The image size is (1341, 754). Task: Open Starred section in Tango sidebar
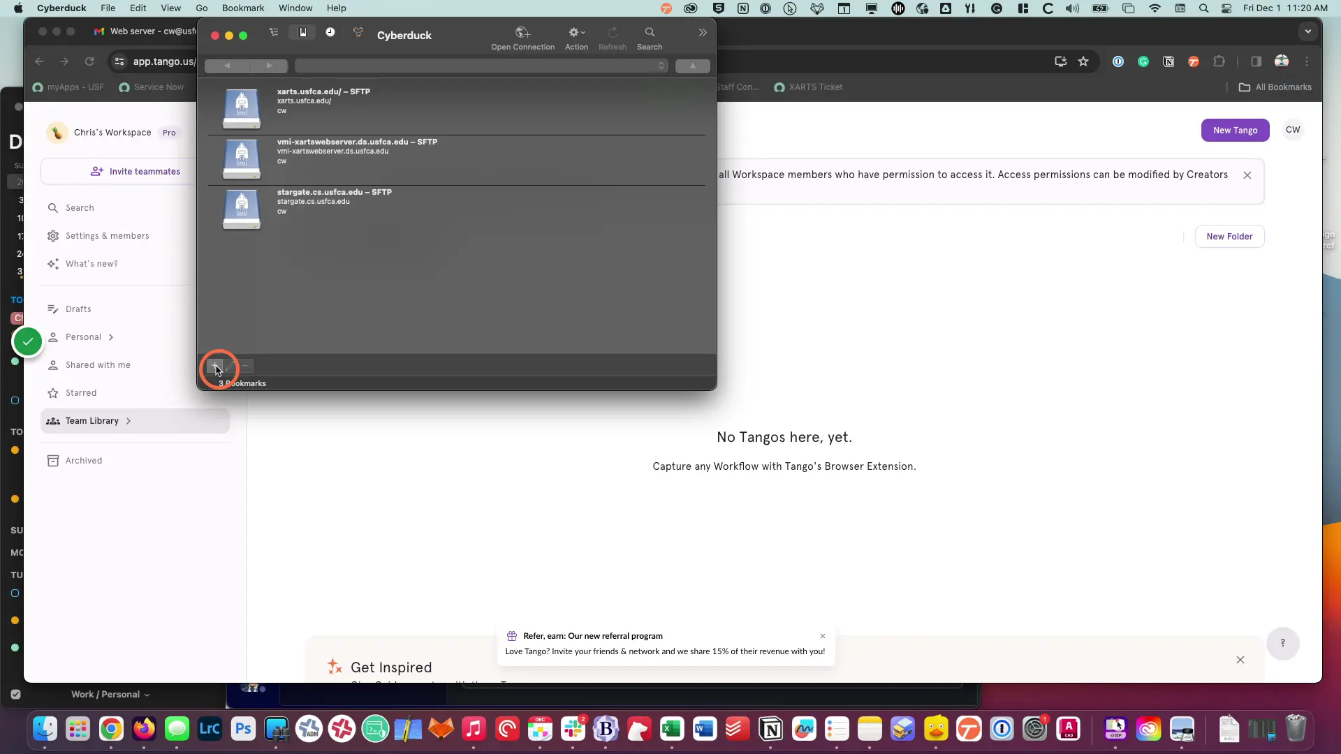(x=81, y=393)
